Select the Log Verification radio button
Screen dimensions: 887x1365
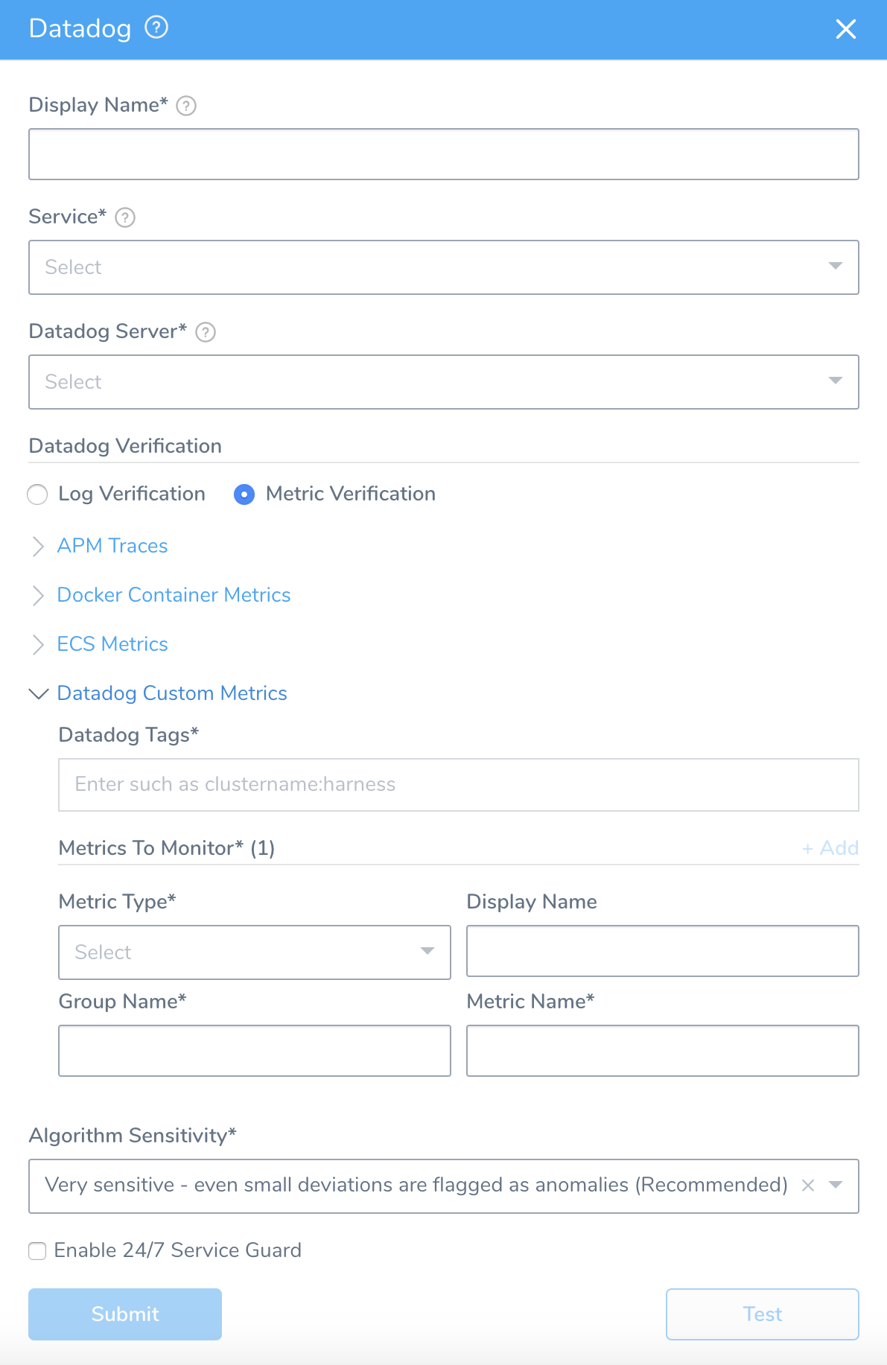(x=37, y=494)
